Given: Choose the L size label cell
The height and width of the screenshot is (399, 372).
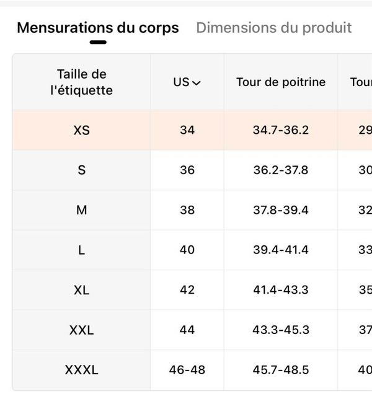Looking at the screenshot, I should tap(81, 250).
